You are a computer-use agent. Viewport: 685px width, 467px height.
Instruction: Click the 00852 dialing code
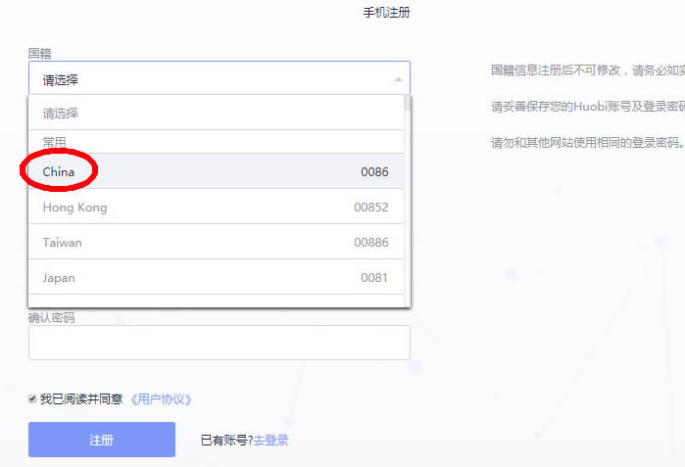point(371,208)
